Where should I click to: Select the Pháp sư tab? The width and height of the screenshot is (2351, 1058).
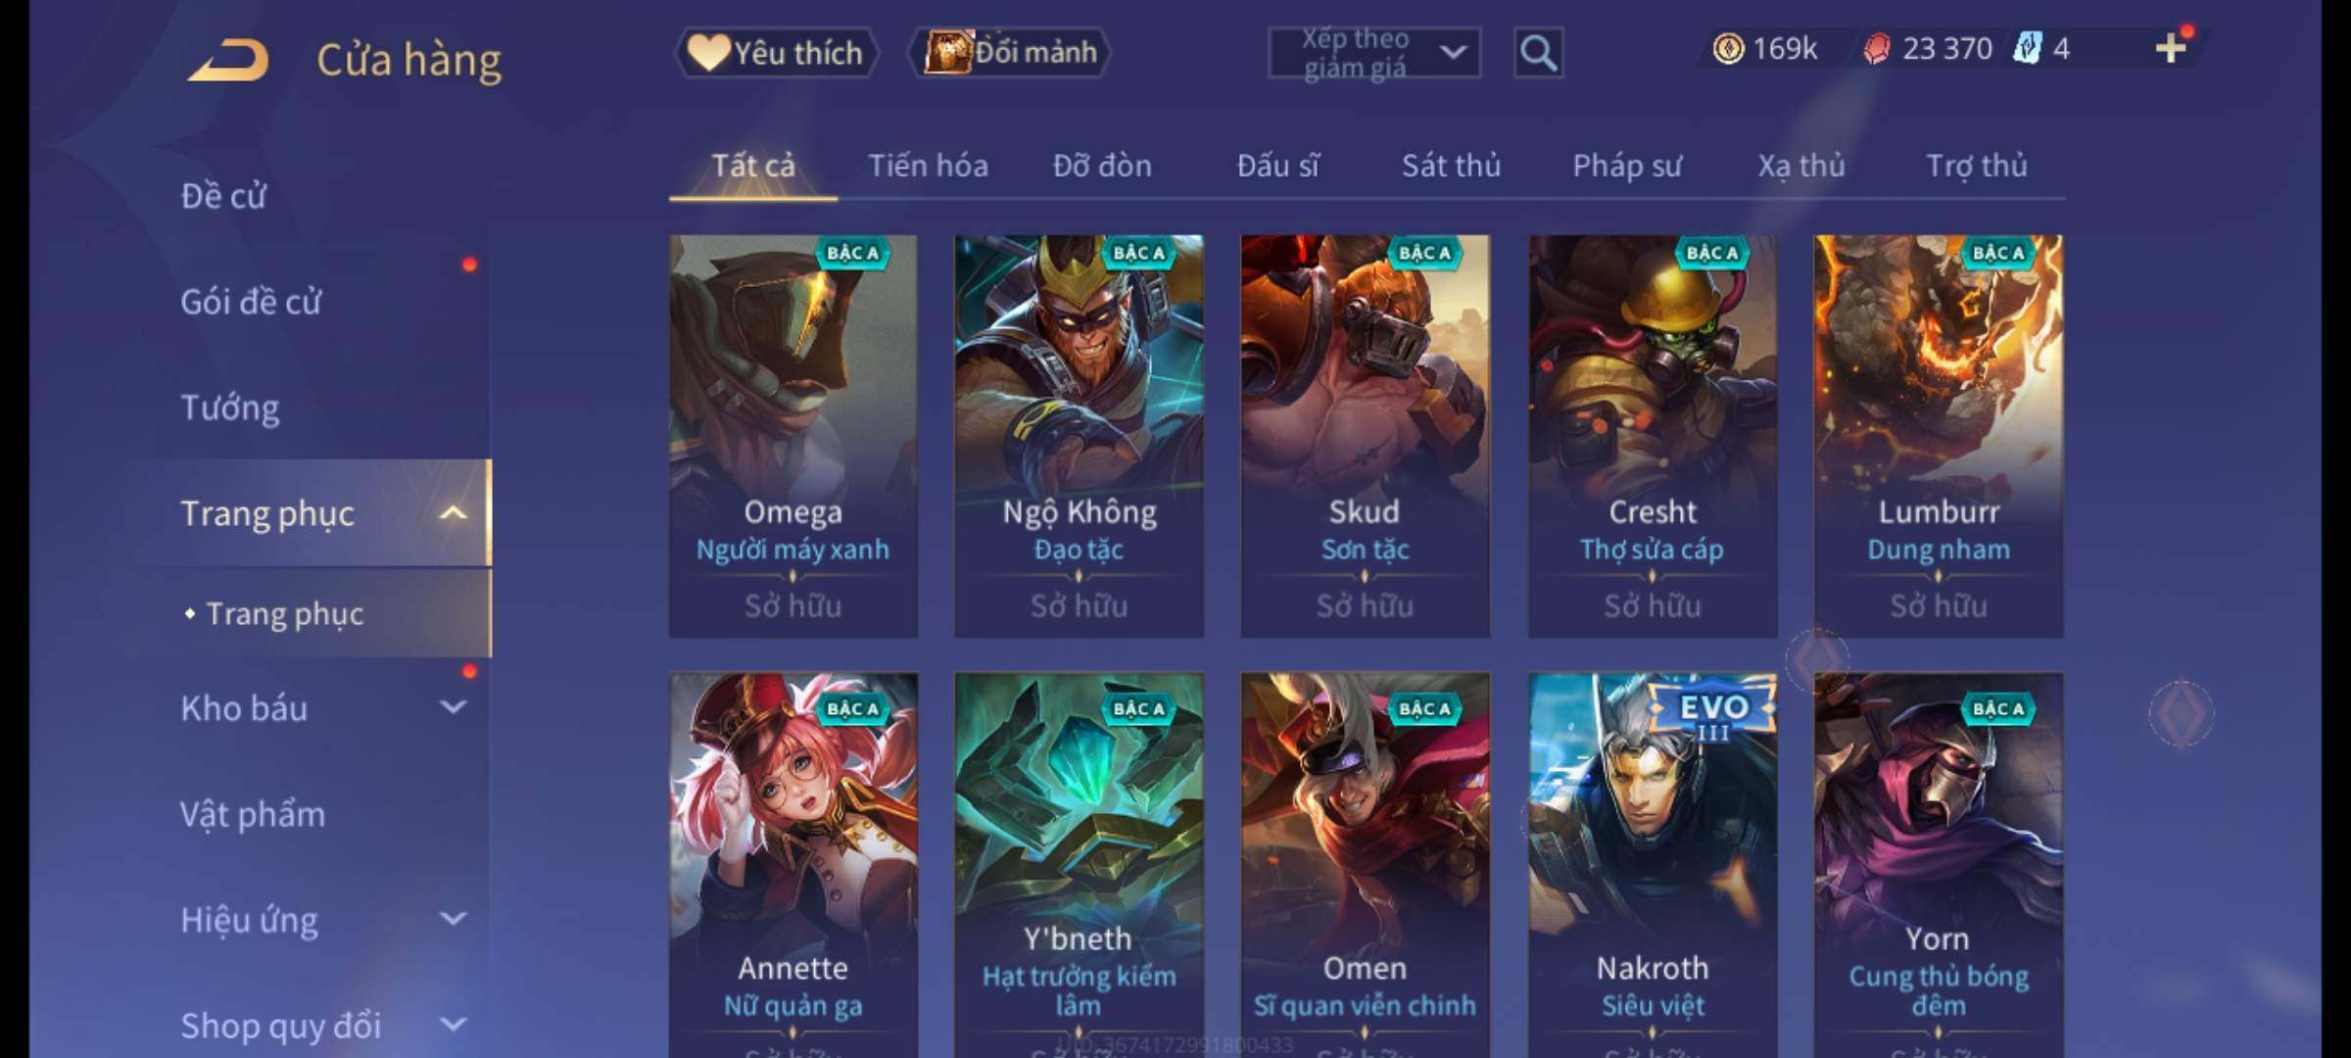(1627, 166)
